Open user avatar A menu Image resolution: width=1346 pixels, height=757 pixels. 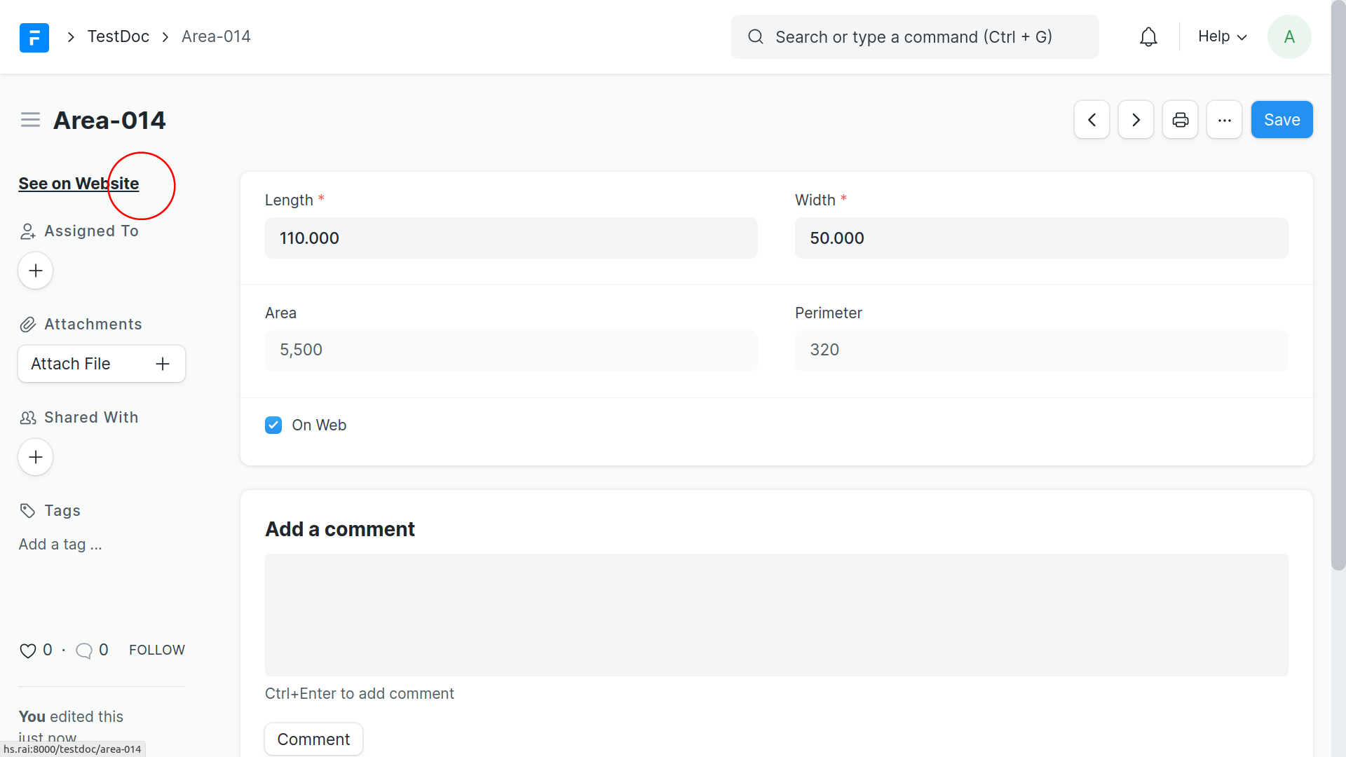[1289, 37]
